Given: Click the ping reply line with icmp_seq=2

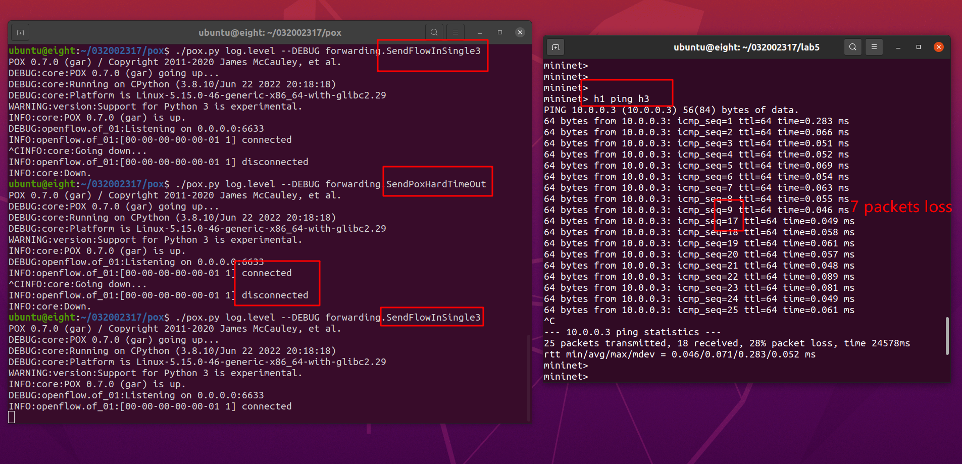Looking at the screenshot, I should (696, 132).
